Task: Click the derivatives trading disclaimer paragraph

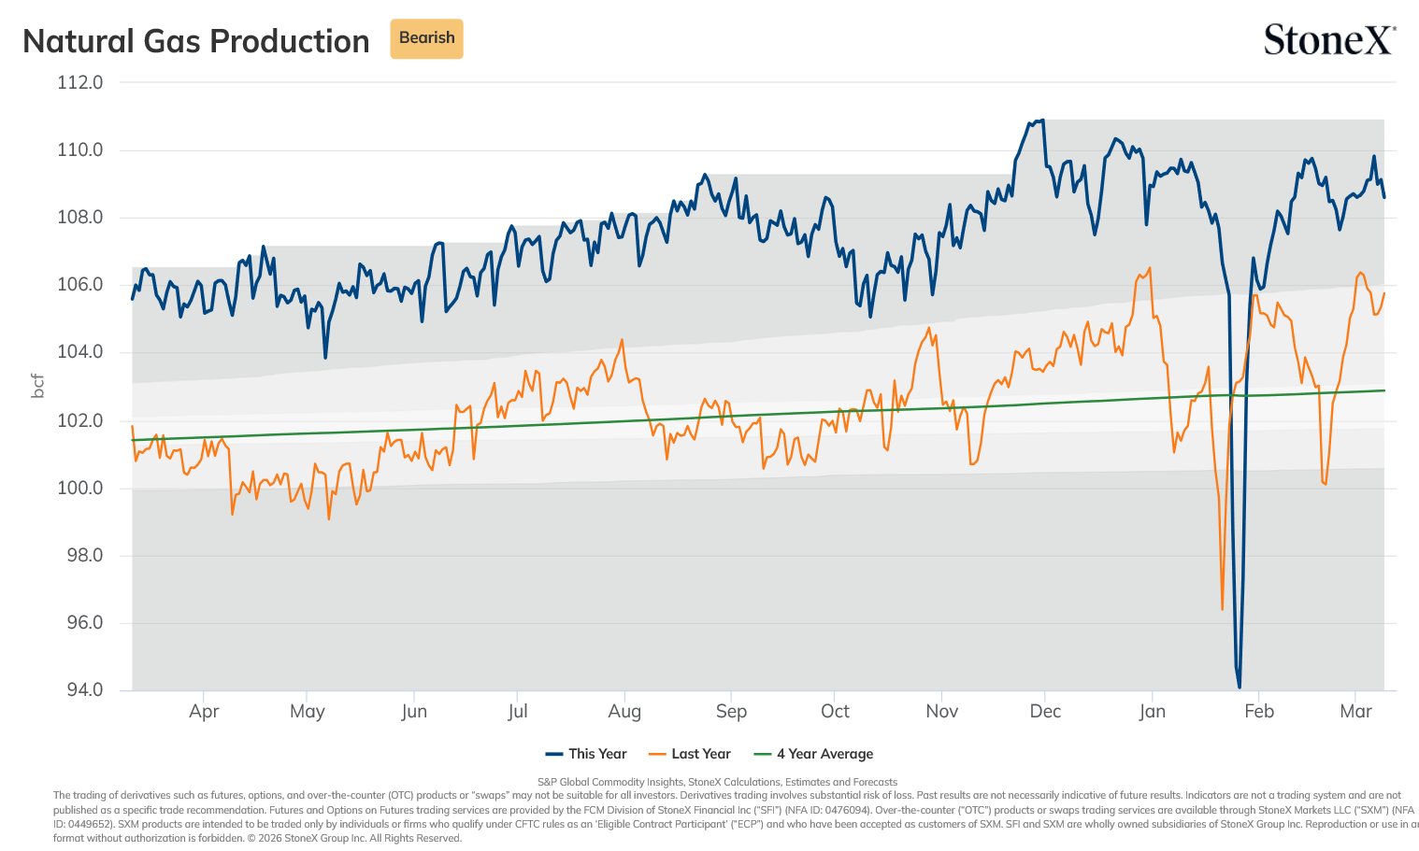Action: tap(736, 817)
